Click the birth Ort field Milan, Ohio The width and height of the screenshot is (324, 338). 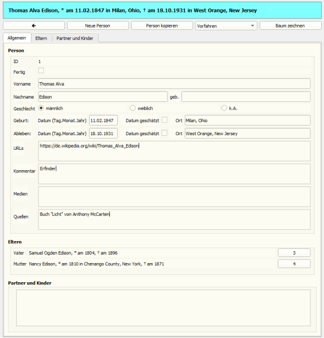(x=247, y=121)
